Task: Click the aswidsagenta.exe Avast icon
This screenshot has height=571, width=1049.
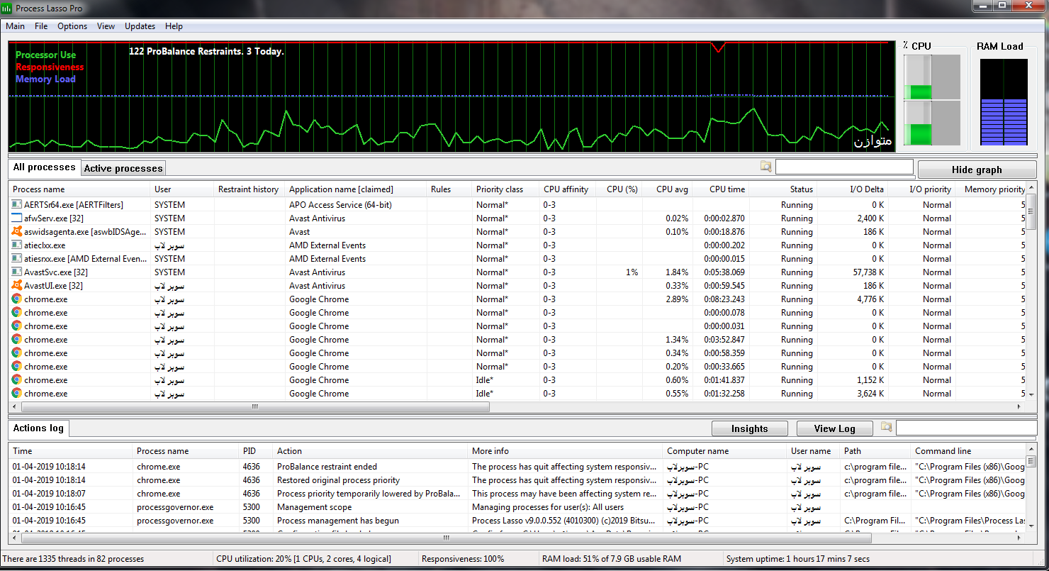Action: coord(17,231)
